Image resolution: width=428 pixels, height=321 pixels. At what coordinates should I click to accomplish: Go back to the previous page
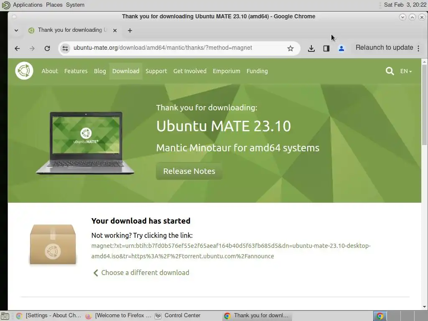17,48
